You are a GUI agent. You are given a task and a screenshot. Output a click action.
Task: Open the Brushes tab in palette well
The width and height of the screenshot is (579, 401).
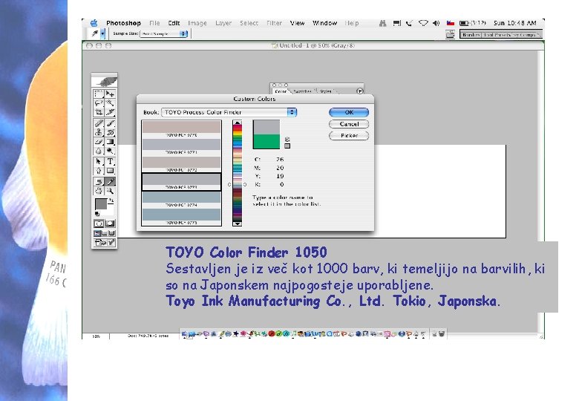pos(471,35)
